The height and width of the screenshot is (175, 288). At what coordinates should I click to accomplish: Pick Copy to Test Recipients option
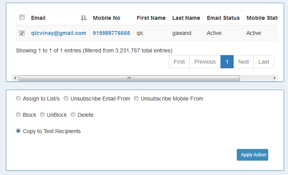pyautogui.click(x=18, y=131)
